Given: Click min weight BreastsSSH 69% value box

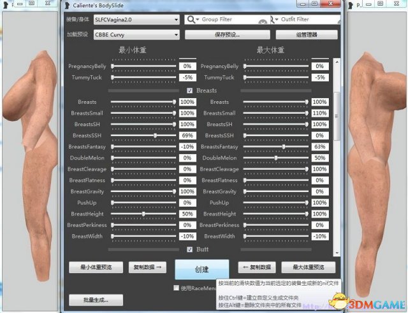Looking at the screenshot, I should click(187, 136).
